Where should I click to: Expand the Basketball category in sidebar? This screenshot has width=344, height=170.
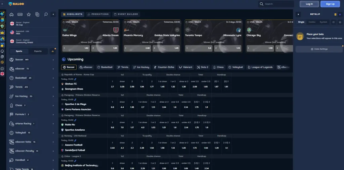(x=32, y=78)
